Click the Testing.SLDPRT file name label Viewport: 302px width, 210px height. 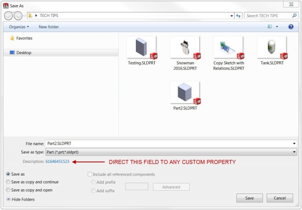coord(142,63)
